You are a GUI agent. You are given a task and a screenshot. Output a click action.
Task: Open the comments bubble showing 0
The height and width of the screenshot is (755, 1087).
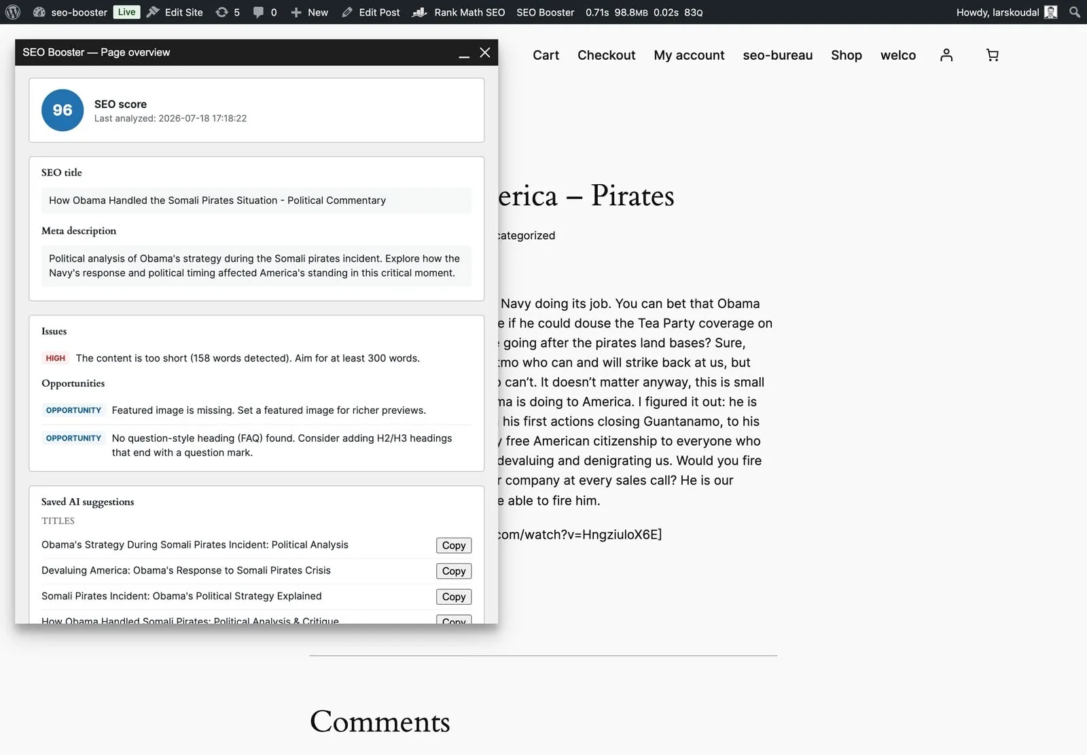pos(265,12)
